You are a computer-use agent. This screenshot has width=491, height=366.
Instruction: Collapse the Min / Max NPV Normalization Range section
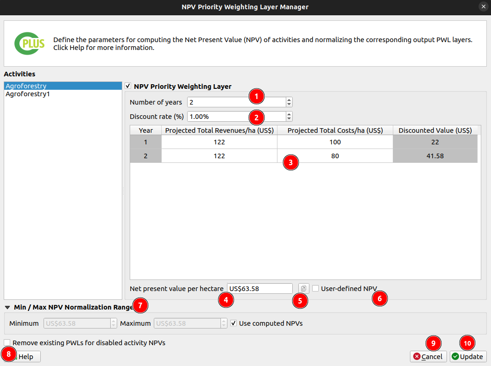coord(7,307)
